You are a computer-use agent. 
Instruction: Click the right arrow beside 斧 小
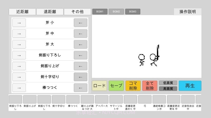tap(19, 23)
